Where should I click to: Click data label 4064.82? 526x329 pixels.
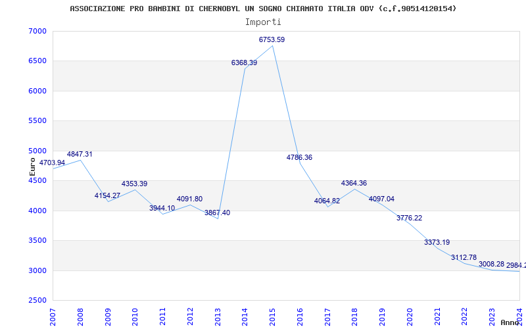pyautogui.click(x=327, y=201)
